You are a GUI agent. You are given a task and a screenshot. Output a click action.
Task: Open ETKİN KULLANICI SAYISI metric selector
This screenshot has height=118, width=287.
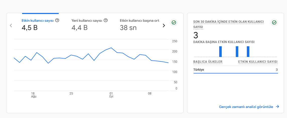[258, 62]
